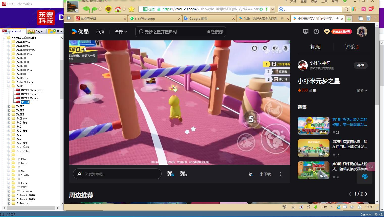The height and width of the screenshot is (217, 384).
Task: Open danmaku settings icon with gear
Action: 184,174
